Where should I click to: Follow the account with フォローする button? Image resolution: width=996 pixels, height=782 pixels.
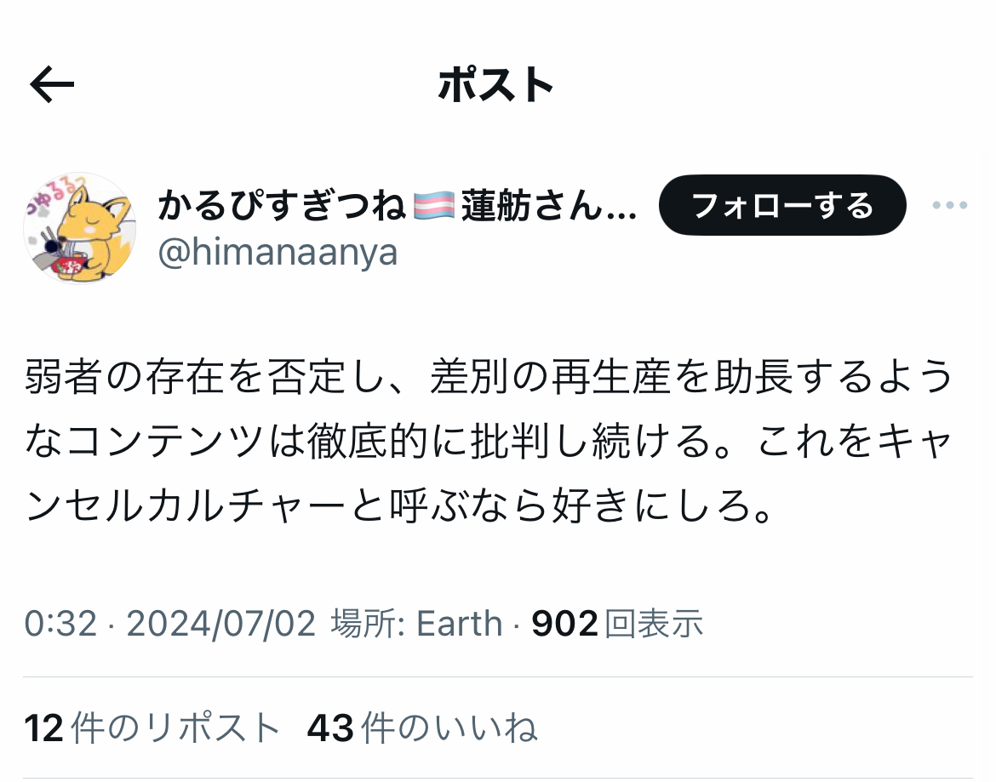click(782, 205)
